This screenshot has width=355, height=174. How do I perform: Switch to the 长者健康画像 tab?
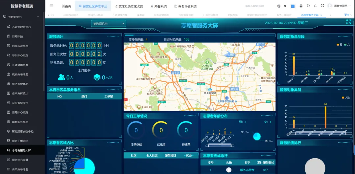tap(120, 15)
